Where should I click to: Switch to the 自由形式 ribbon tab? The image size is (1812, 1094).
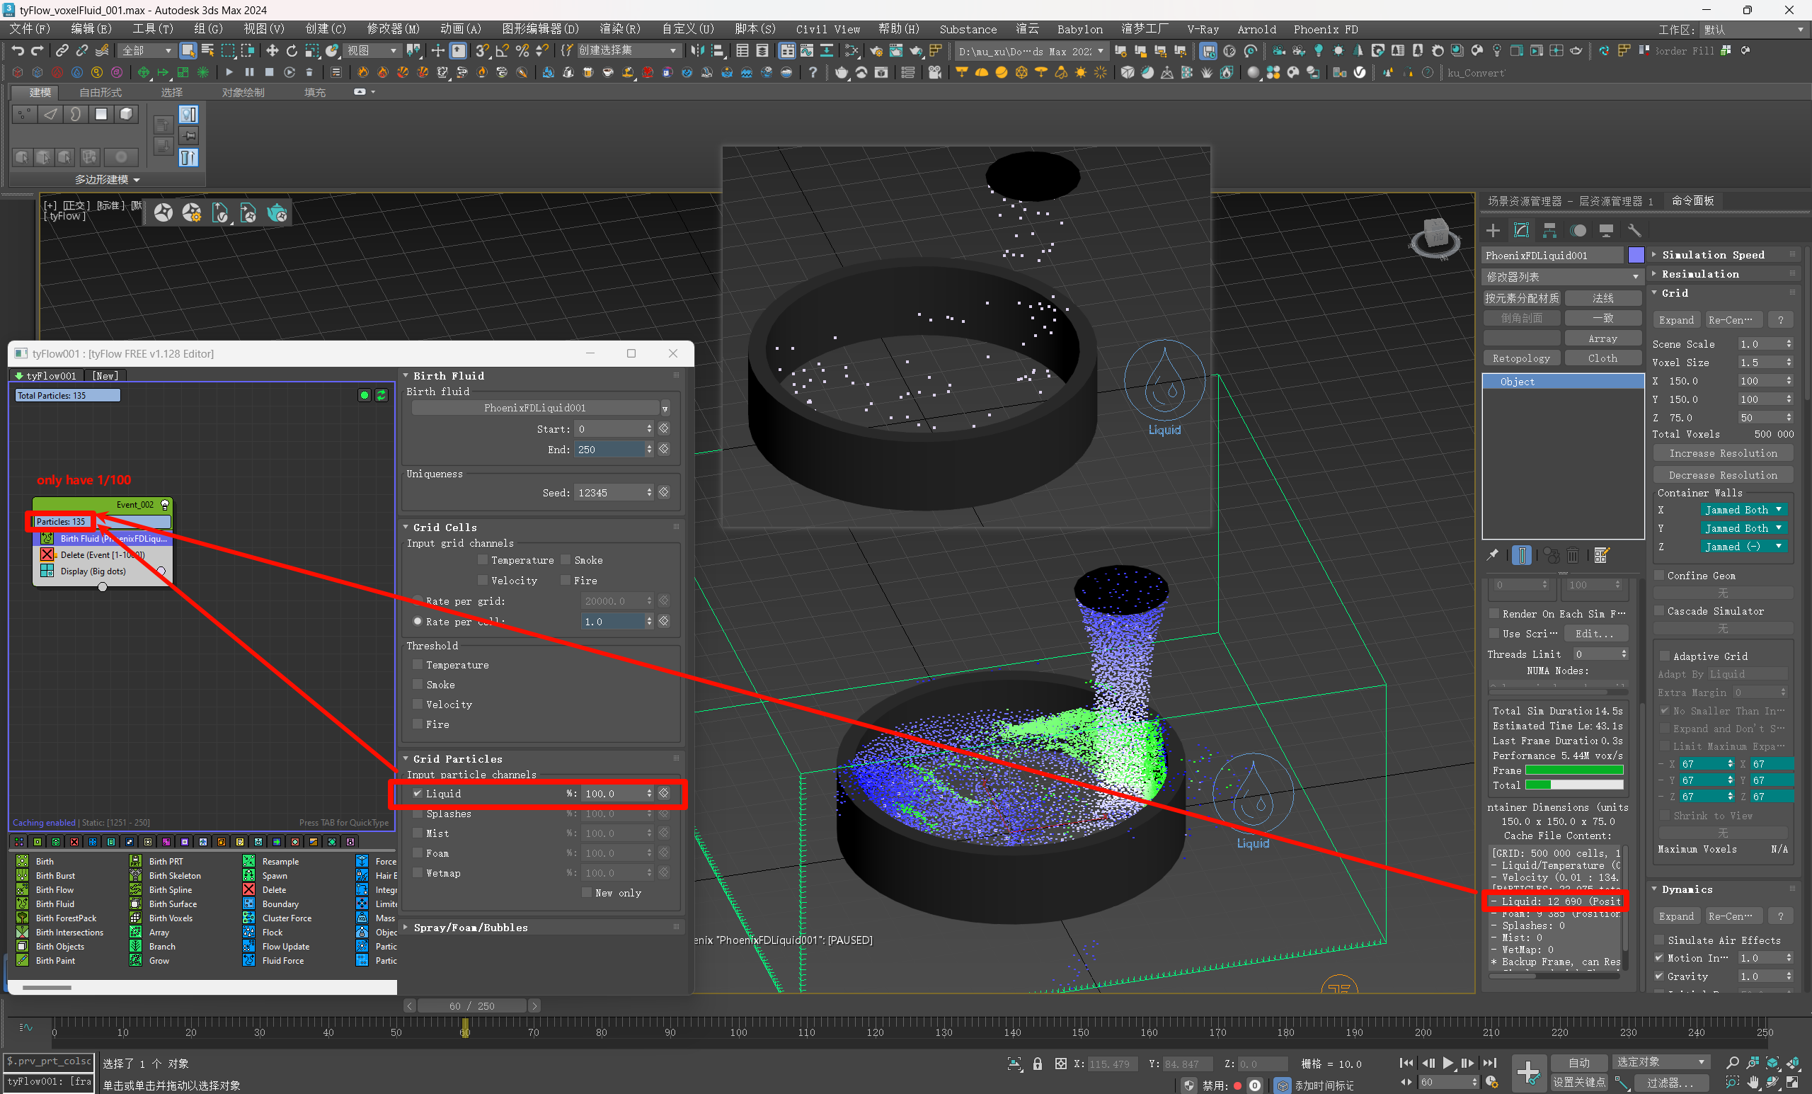100,93
